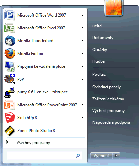Click the PowerPoint 2007 orange icon
139x166 pixels.
[10, 105]
